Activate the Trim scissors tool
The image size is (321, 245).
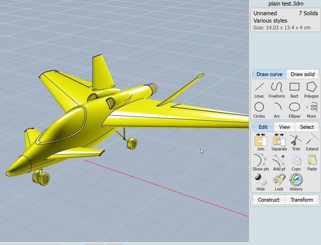[x=296, y=143]
